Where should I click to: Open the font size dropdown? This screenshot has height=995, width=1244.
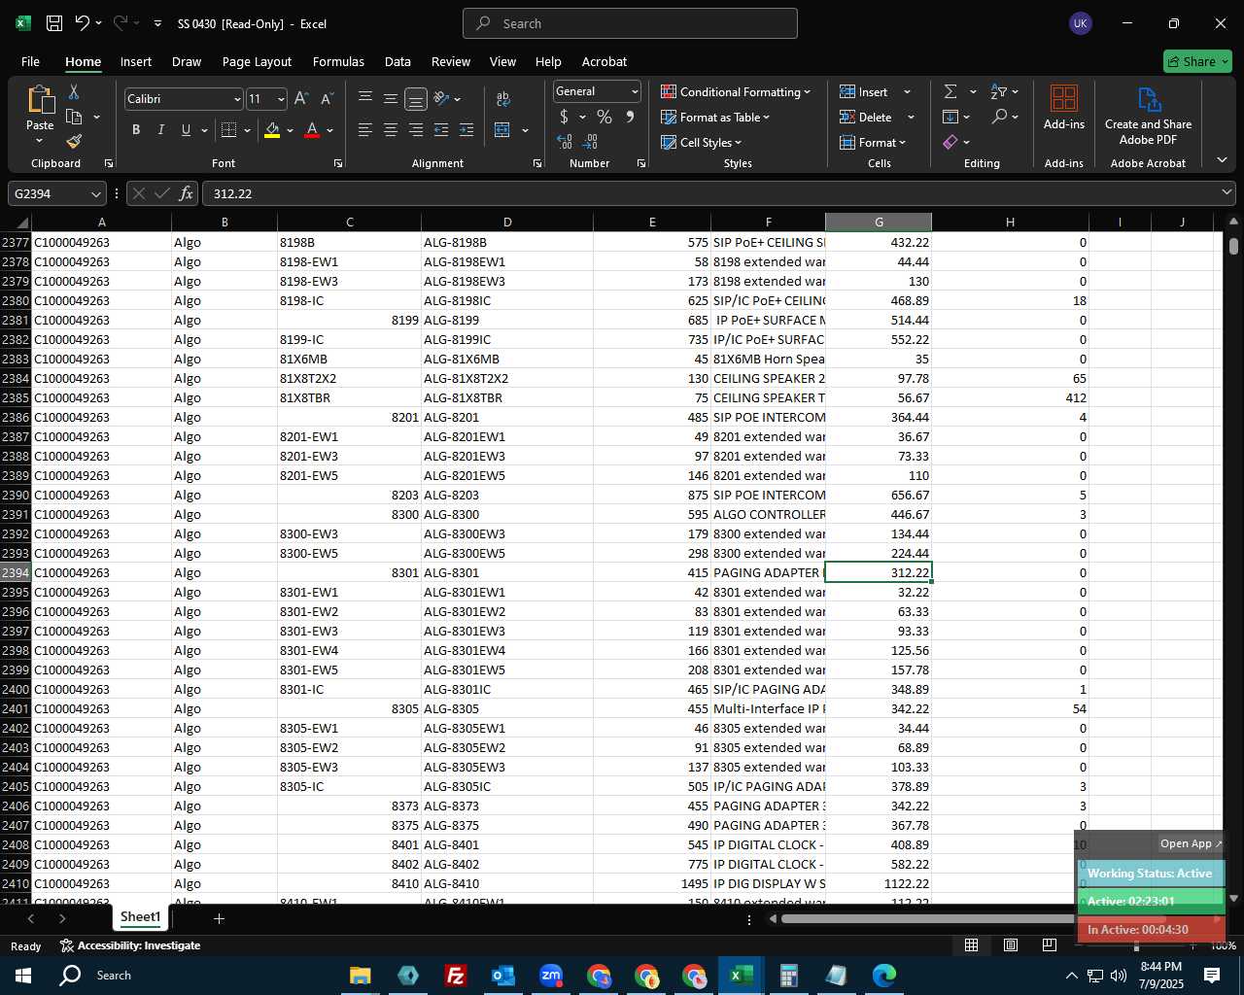(281, 99)
